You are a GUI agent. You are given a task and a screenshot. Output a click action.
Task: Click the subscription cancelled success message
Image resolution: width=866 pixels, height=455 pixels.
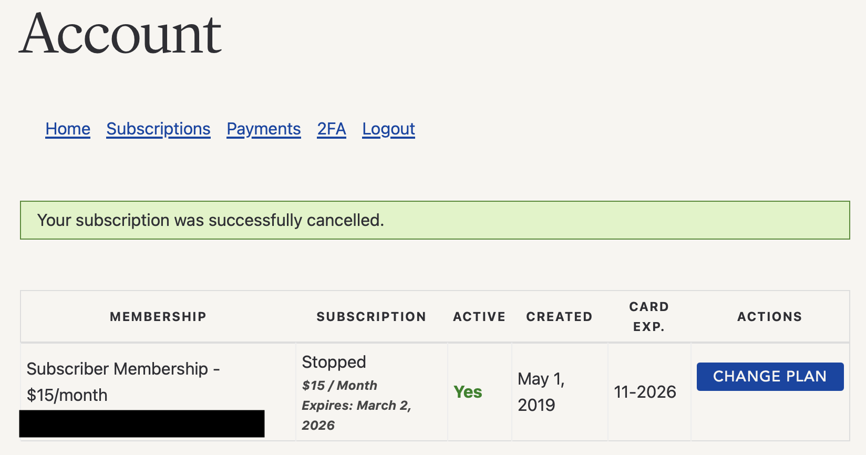[x=210, y=220]
